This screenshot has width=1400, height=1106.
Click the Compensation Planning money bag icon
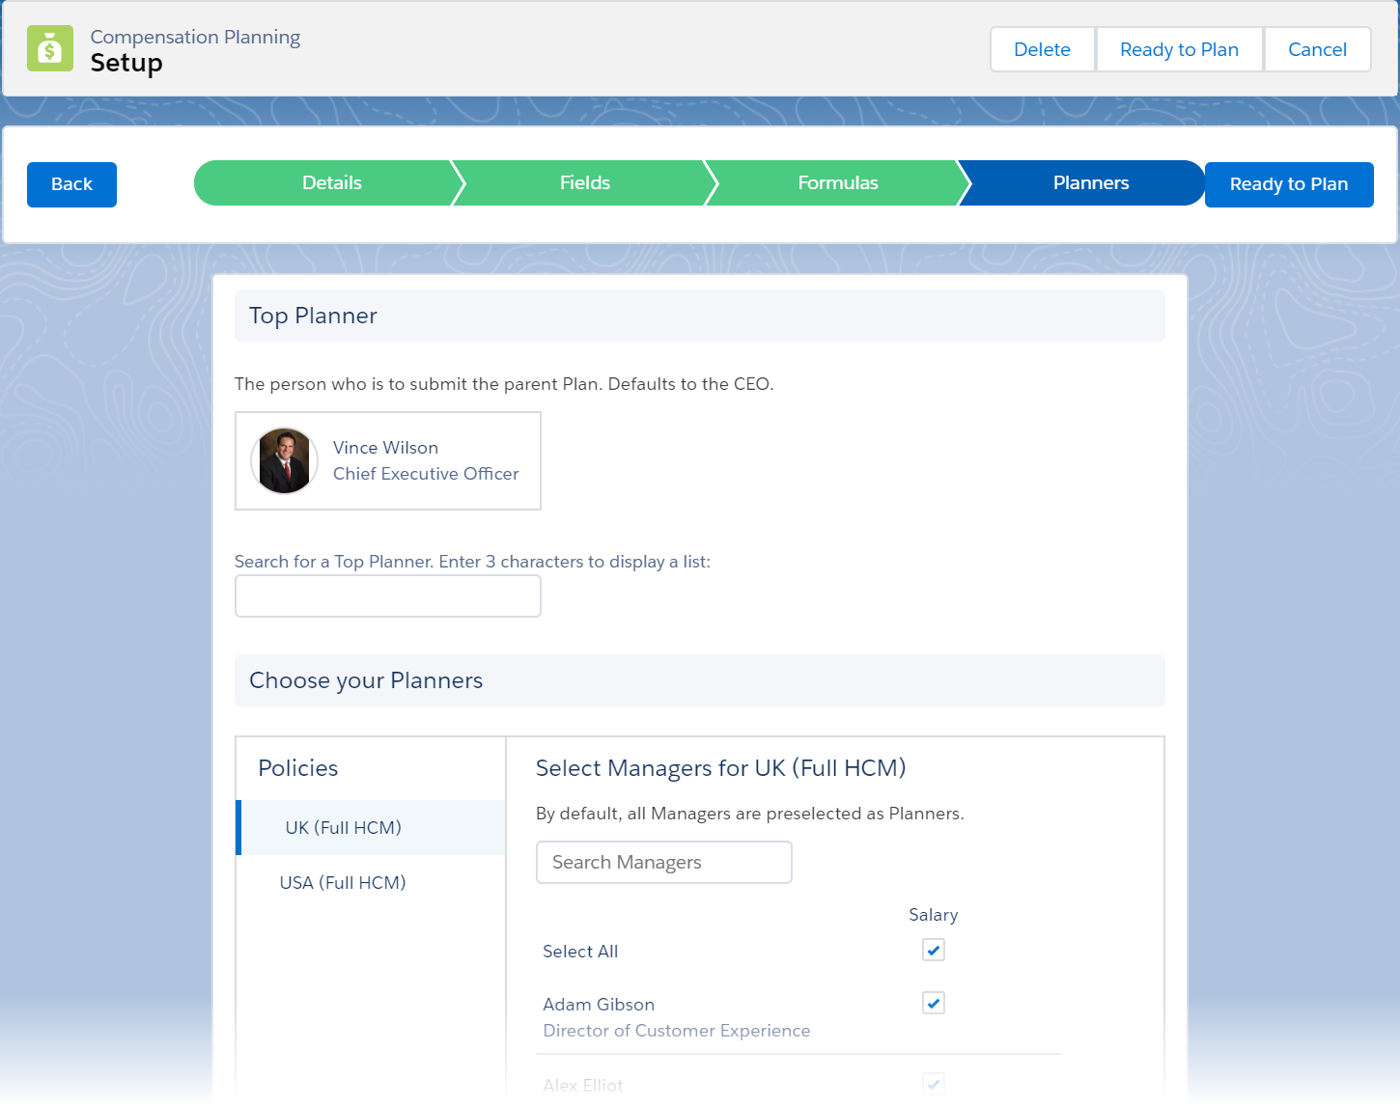coord(50,48)
